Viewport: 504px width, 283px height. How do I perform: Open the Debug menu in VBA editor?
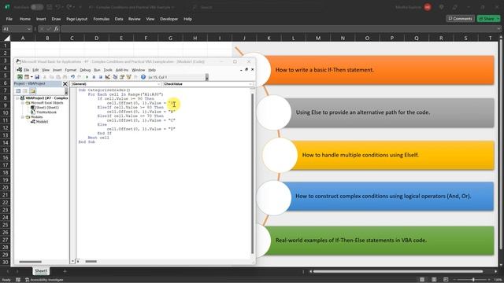pos(85,70)
